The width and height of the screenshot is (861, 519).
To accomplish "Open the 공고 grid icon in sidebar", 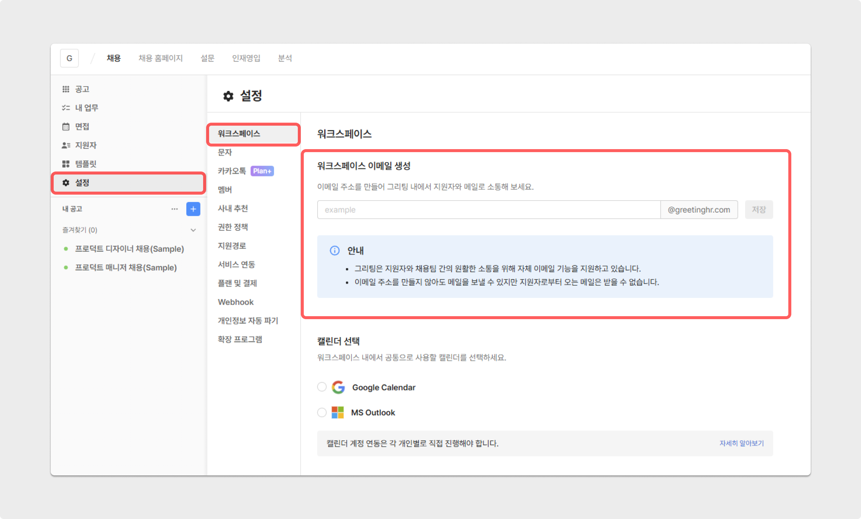I will 66,89.
